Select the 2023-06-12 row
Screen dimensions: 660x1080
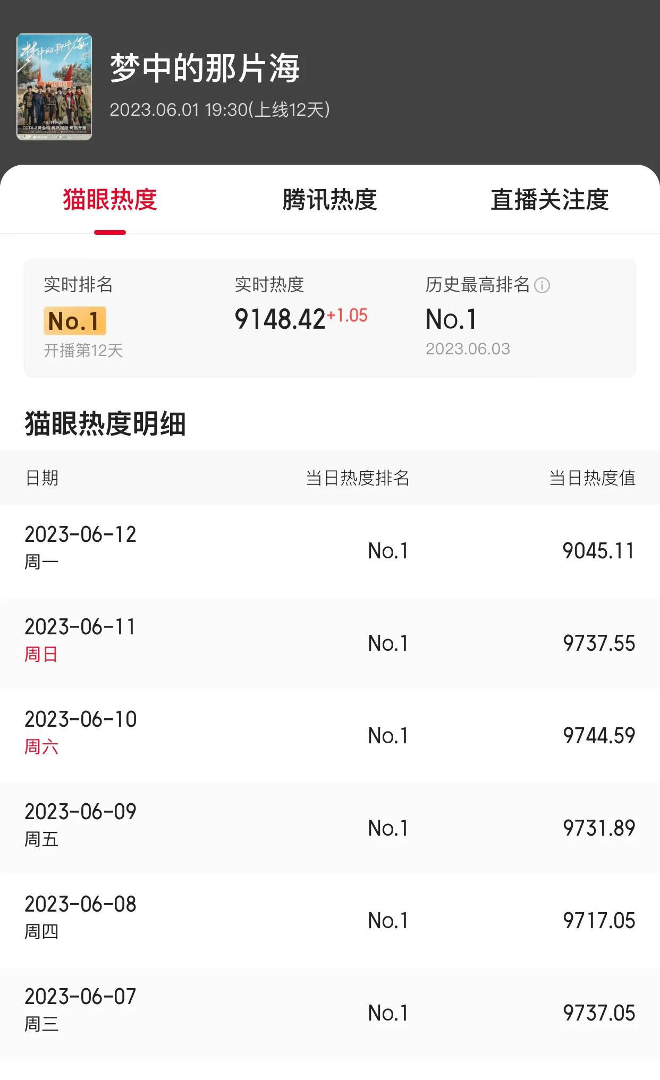tap(329, 551)
